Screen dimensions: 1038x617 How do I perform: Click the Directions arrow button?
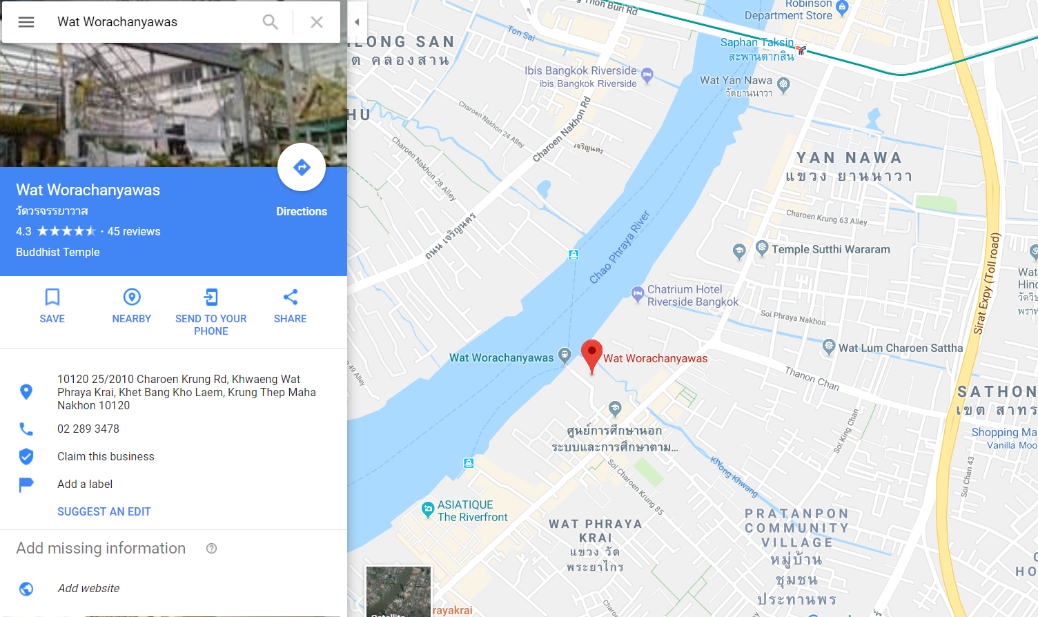click(302, 167)
